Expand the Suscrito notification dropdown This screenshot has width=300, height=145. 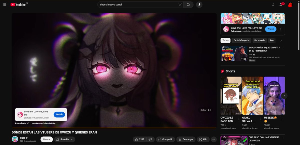(x=64, y=139)
